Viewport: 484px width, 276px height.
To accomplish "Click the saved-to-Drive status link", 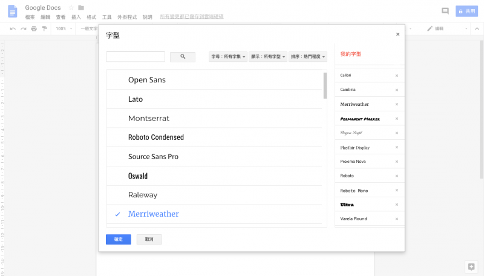I will pos(192,16).
